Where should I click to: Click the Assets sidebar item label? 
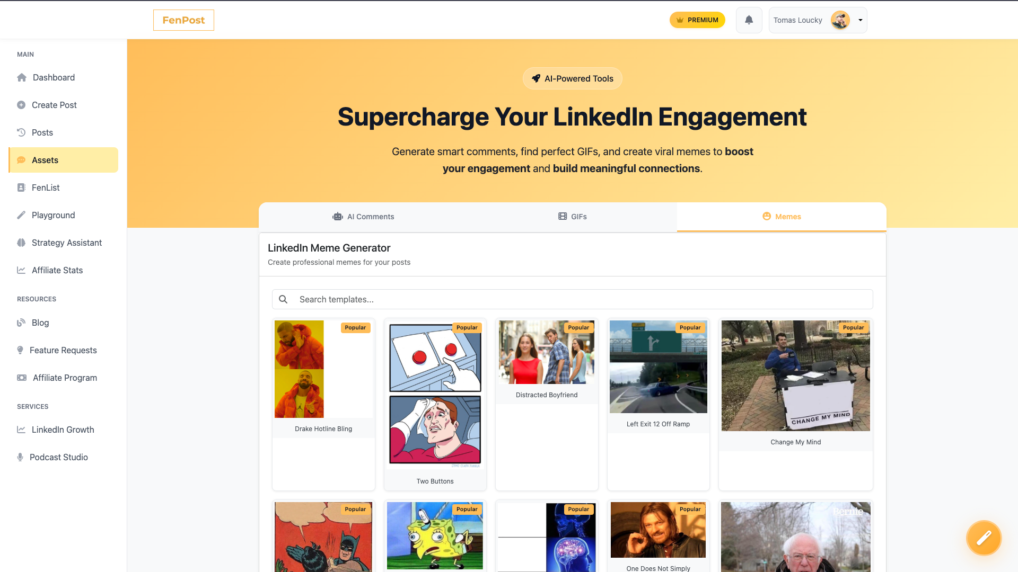[x=45, y=160]
